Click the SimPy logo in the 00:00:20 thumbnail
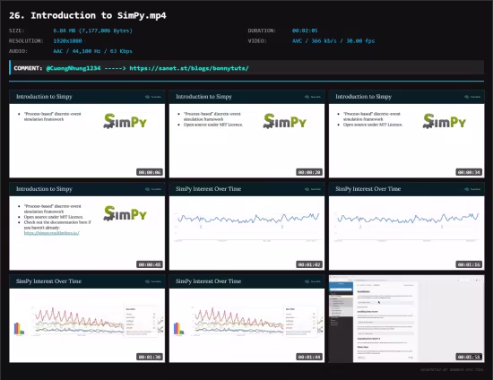The height and width of the screenshot is (380, 493). coord(285,121)
